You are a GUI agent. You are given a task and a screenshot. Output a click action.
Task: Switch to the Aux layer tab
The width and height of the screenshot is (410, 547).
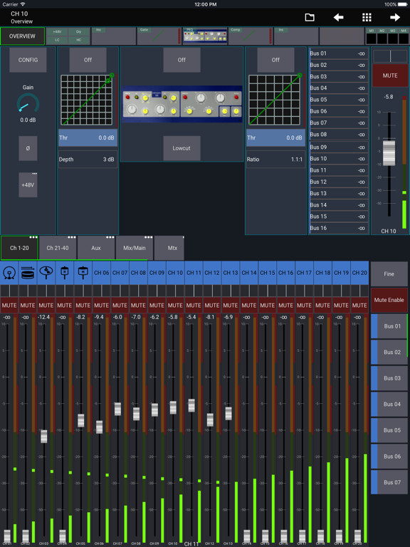pos(96,248)
